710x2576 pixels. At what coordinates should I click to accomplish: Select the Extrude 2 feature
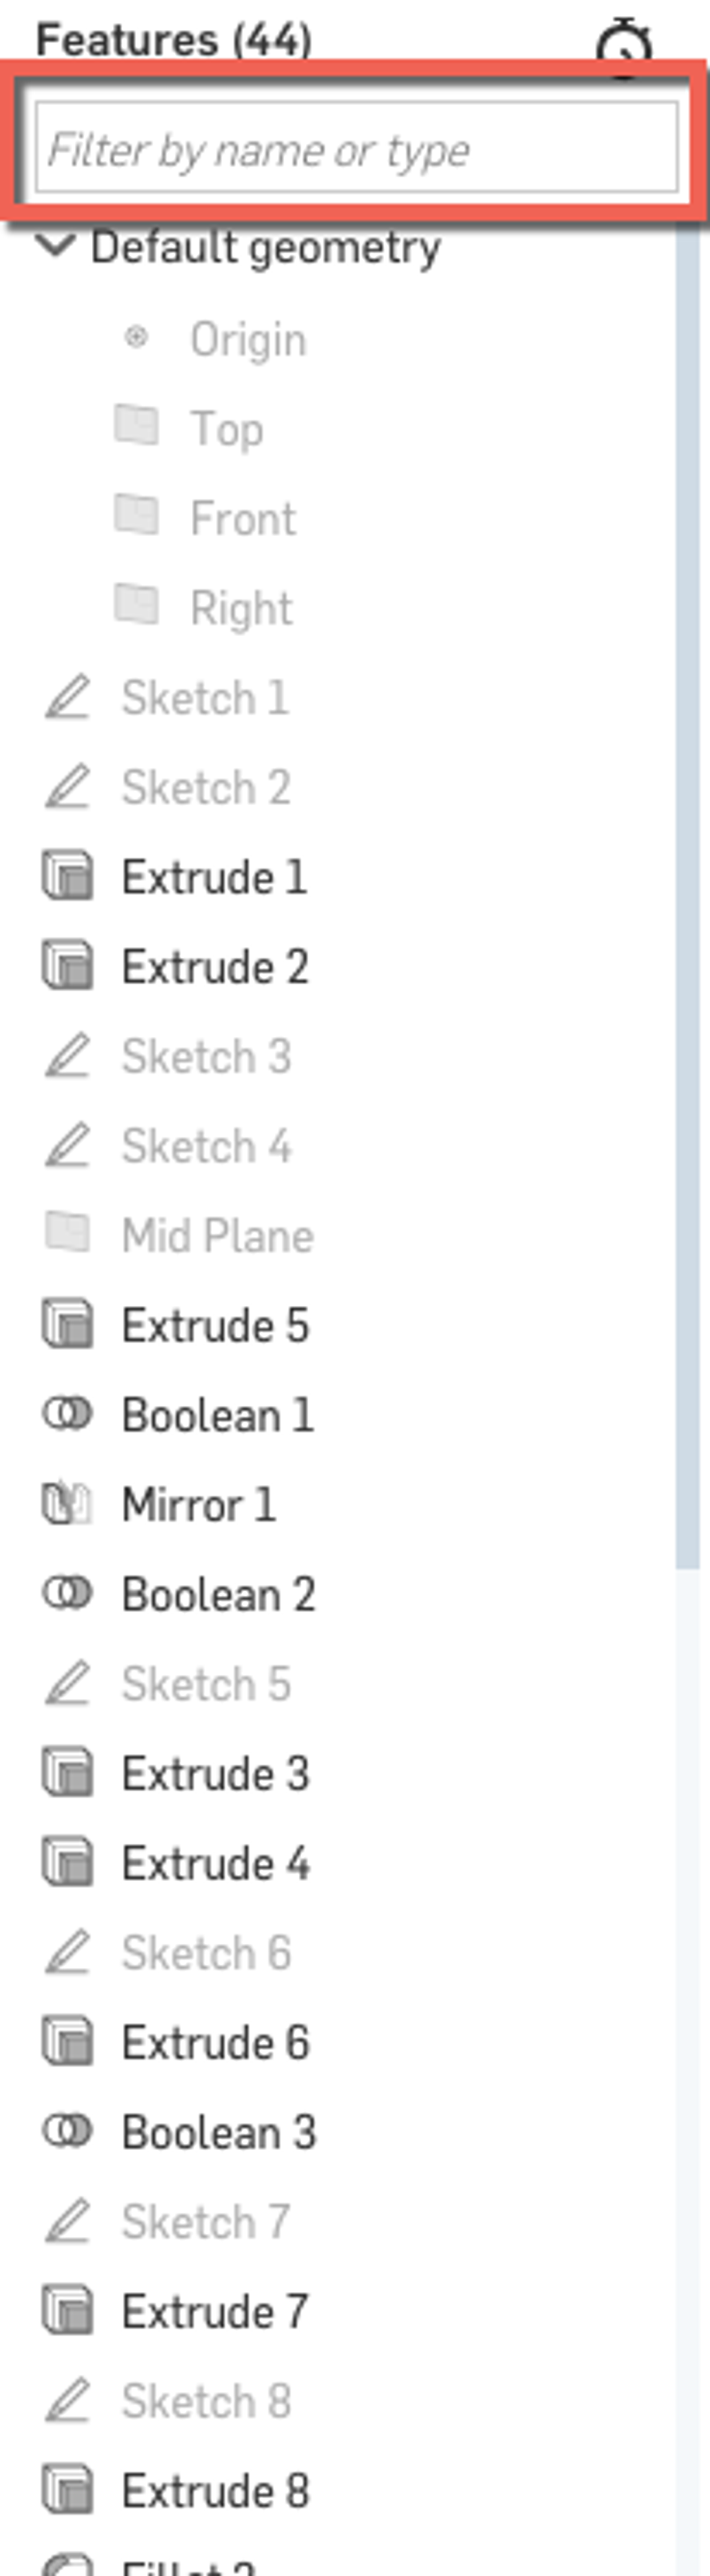click(x=214, y=967)
